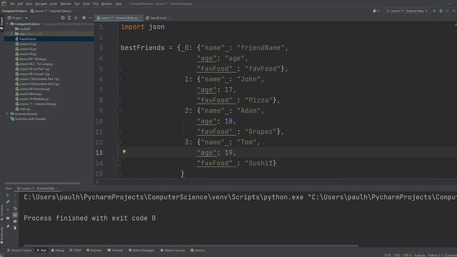Click ComputerScience breadcrumb in navigation bar
Viewport: 457px width, 257px height.
point(14,11)
